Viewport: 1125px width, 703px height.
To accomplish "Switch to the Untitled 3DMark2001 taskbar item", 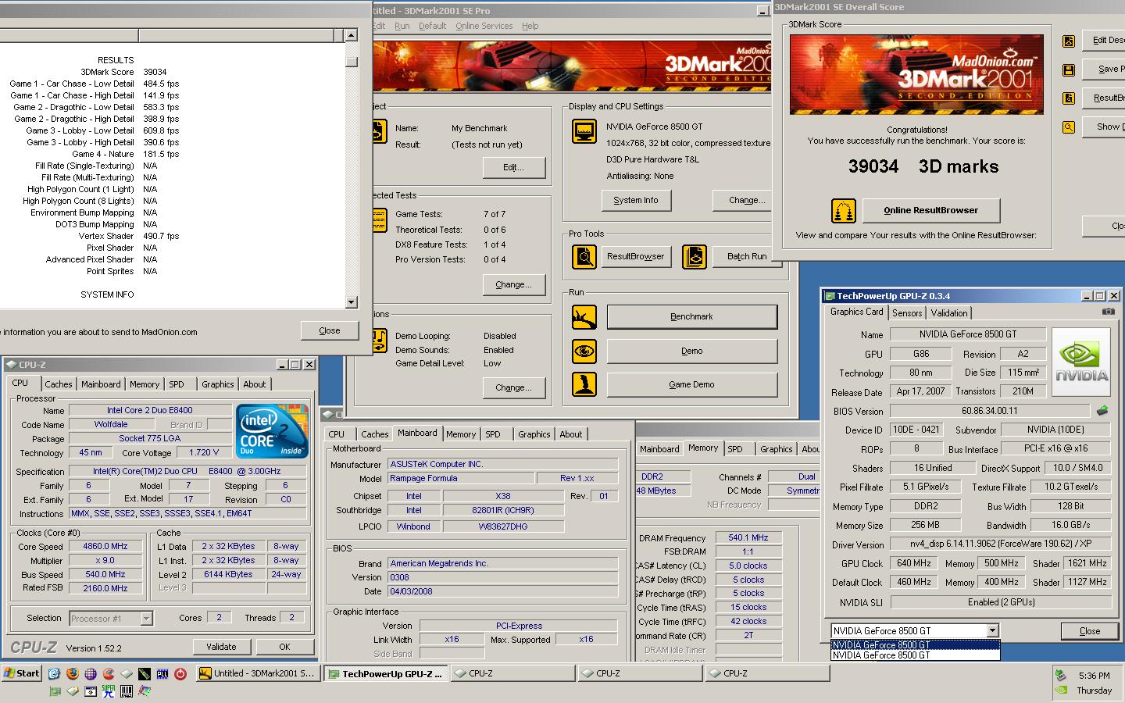I will click(x=258, y=673).
